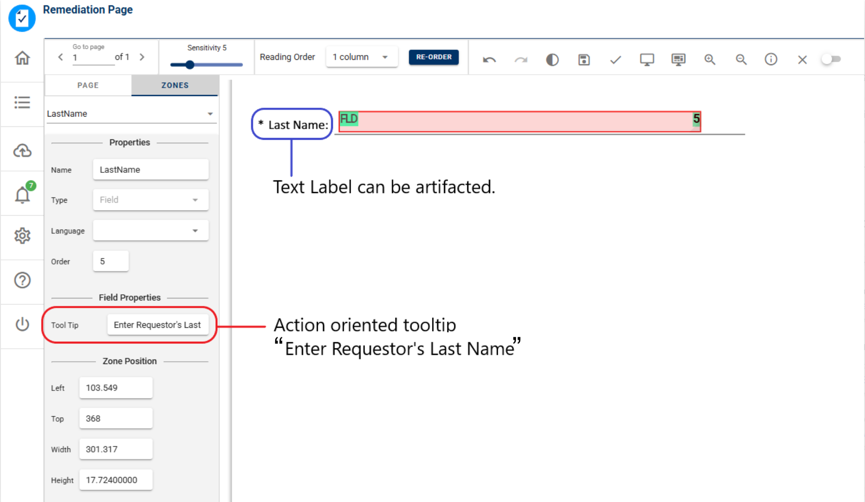Click the undo arrow icon

coord(489,59)
